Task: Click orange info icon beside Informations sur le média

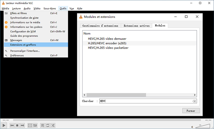Action: pyautogui.click(x=6, y=22)
